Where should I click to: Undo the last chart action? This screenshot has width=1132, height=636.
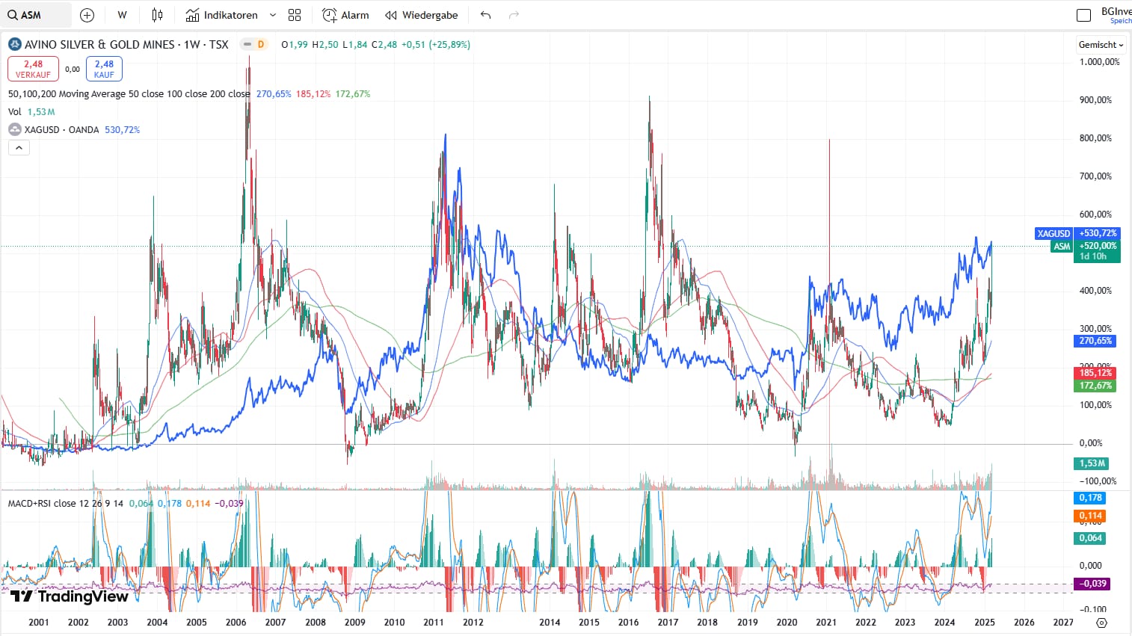click(x=486, y=15)
